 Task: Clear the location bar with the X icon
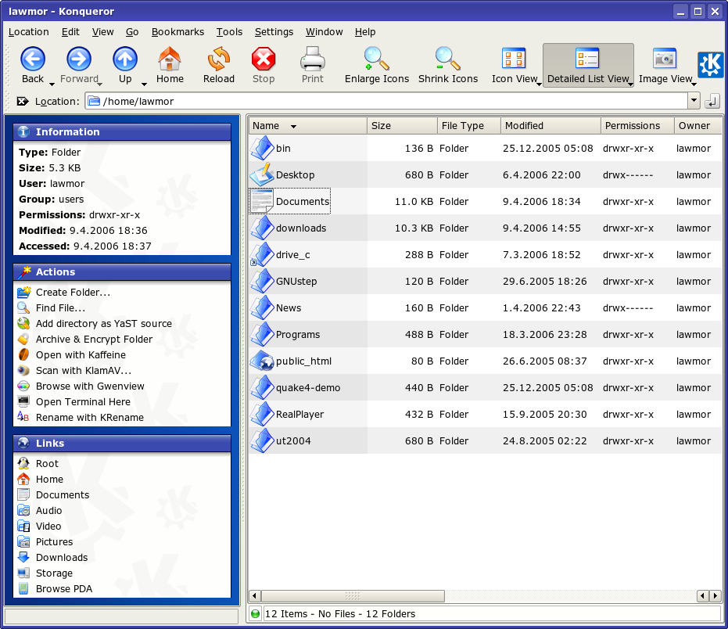[22, 101]
